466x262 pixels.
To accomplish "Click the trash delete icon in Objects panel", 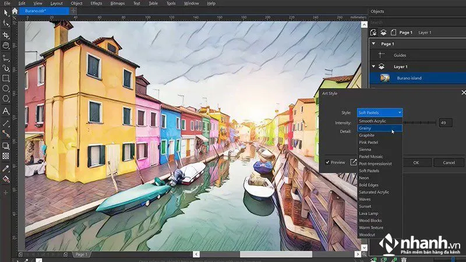I will click(404, 260).
